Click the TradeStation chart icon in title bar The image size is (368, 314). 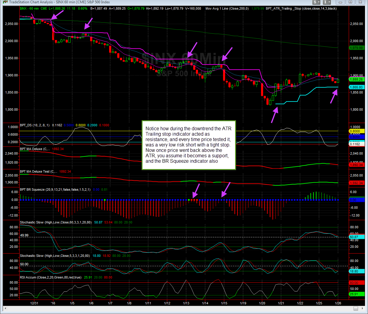click(5, 2)
